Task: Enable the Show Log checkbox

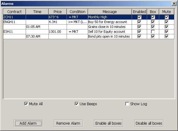Action: coord(127,104)
